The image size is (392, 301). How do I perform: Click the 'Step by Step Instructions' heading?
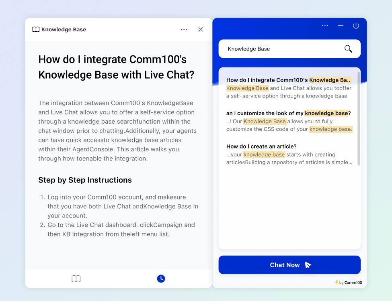(85, 180)
